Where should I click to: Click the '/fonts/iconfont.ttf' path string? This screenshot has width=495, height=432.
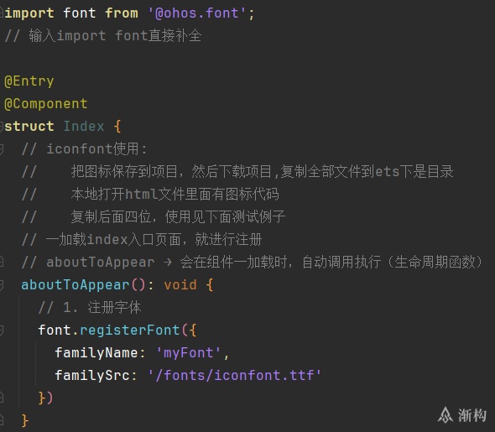click(x=235, y=376)
